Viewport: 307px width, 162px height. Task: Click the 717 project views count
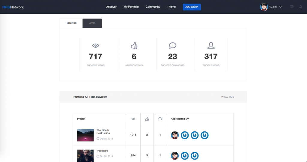(96, 57)
